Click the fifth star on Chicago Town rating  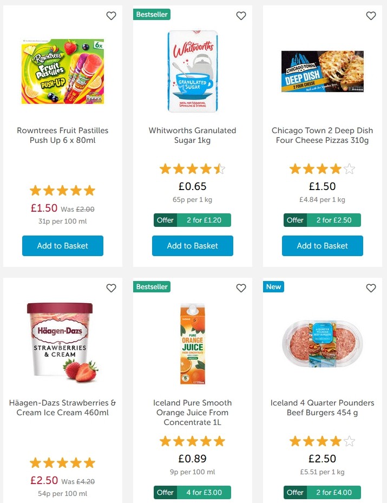coord(349,169)
